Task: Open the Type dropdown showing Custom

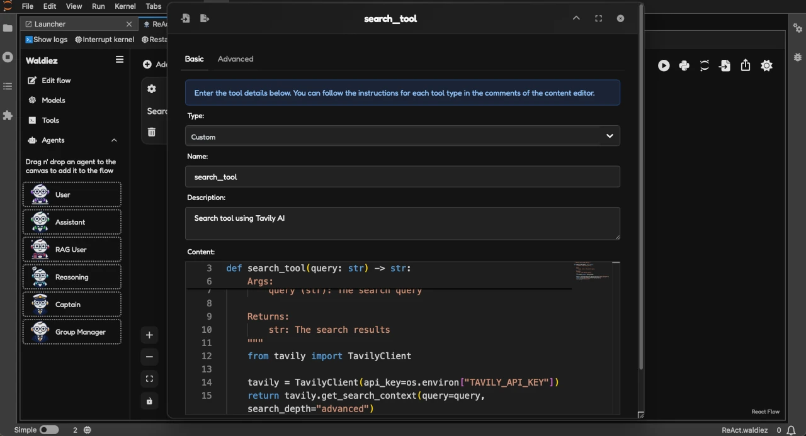Action: tap(402, 136)
